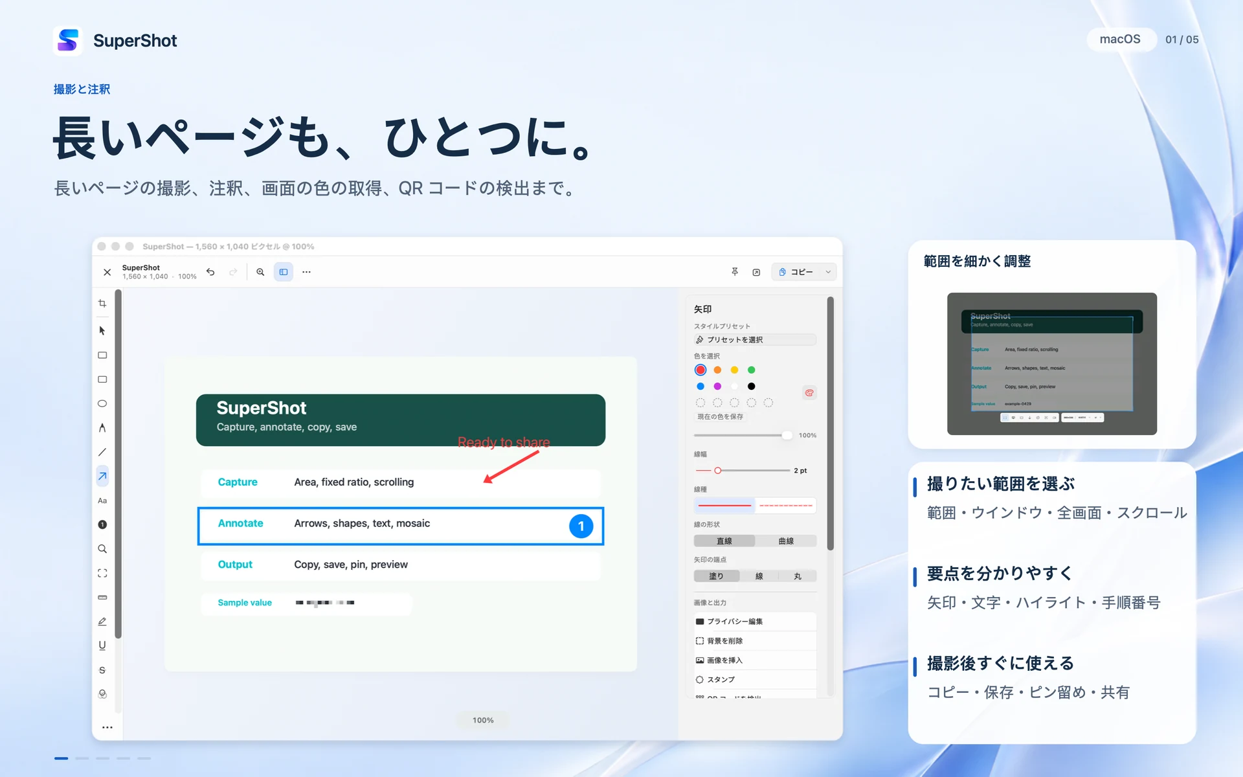Select the solid line style
This screenshot has width=1243, height=777.
pos(724,505)
